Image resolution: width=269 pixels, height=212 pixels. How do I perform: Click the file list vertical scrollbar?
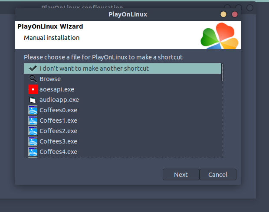(x=222, y=72)
